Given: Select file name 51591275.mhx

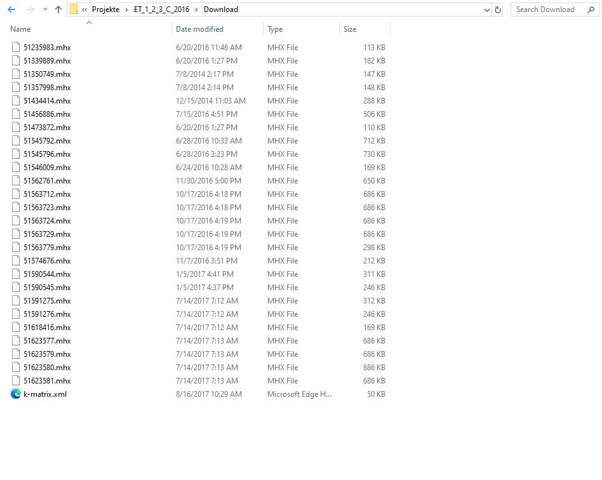Looking at the screenshot, I should coord(47,301).
